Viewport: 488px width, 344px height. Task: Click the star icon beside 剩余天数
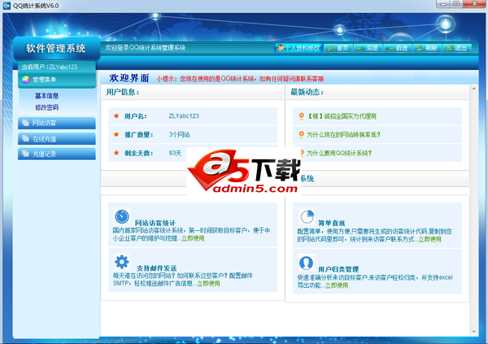pos(116,153)
